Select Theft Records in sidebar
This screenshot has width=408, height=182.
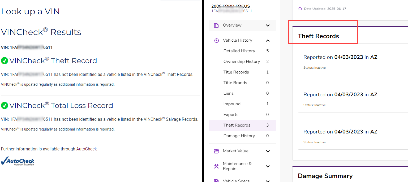click(x=242, y=125)
